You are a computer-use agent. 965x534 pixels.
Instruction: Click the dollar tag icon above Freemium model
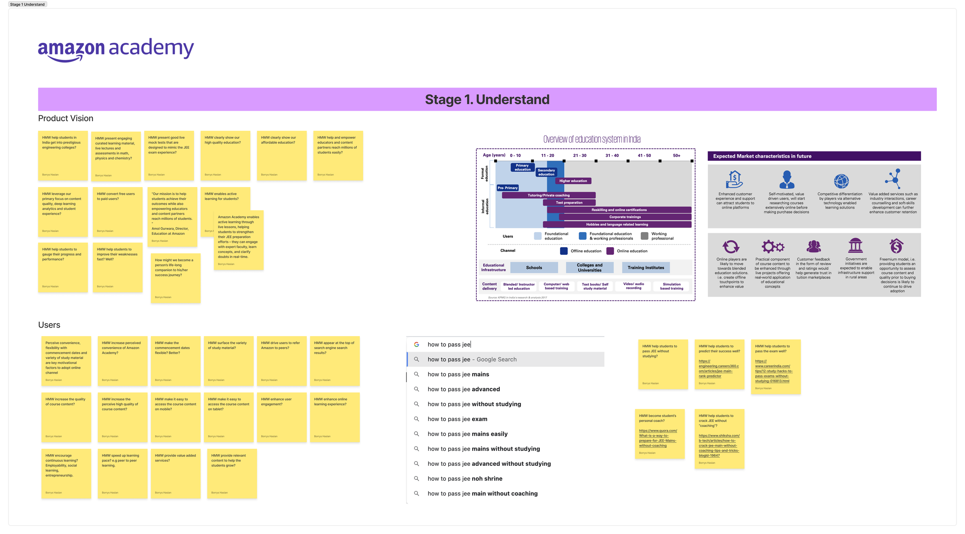[x=896, y=246]
